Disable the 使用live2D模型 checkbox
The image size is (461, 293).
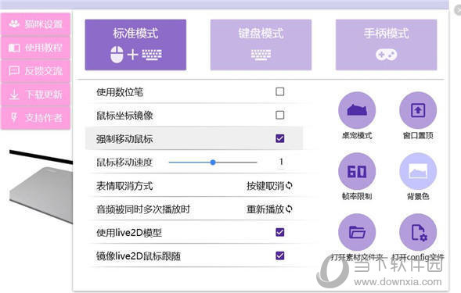280,232
